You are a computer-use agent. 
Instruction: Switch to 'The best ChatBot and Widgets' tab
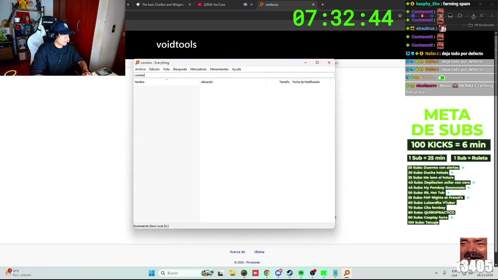pos(163,5)
